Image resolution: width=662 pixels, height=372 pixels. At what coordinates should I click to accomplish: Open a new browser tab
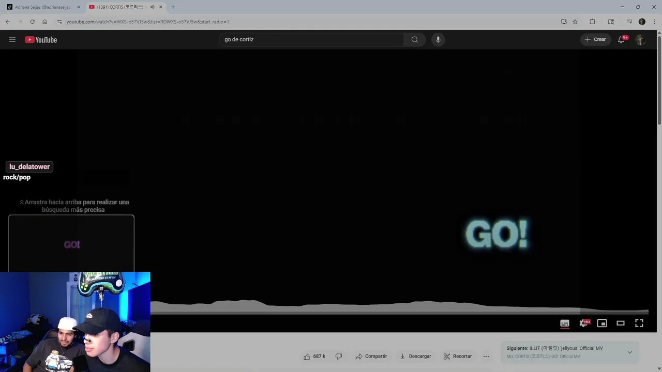point(173,7)
